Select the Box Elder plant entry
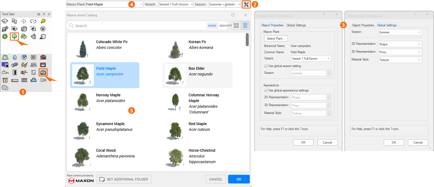The image size is (434, 187). tap(197, 75)
